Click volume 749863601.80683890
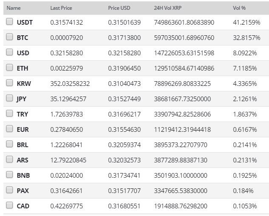The height and width of the screenshot is (216, 269). 184,23
